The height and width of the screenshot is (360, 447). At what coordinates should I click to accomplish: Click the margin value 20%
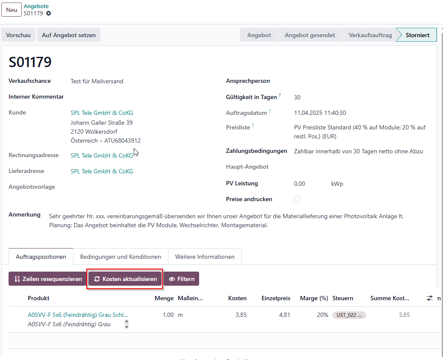click(322, 315)
